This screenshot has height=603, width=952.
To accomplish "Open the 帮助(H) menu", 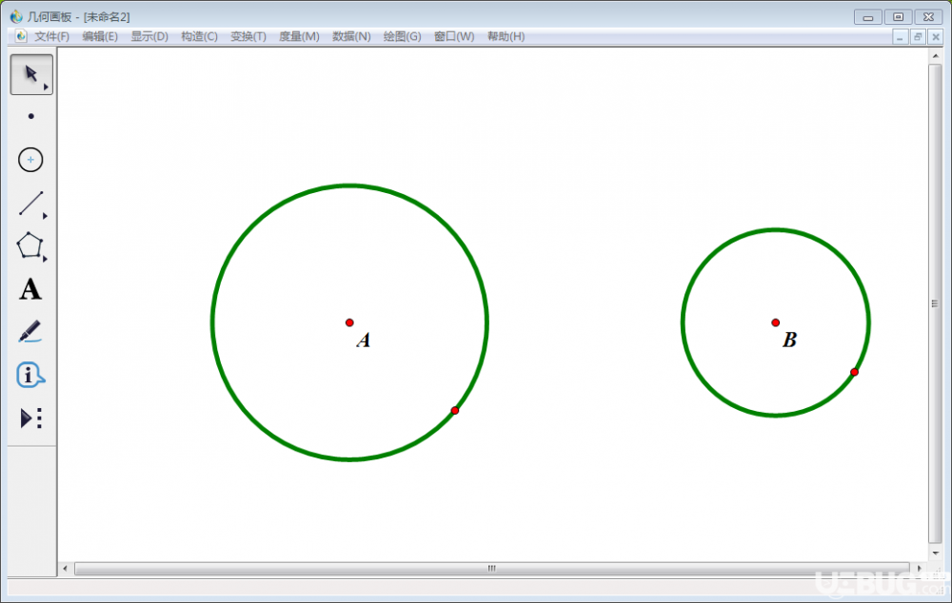I will tap(506, 36).
